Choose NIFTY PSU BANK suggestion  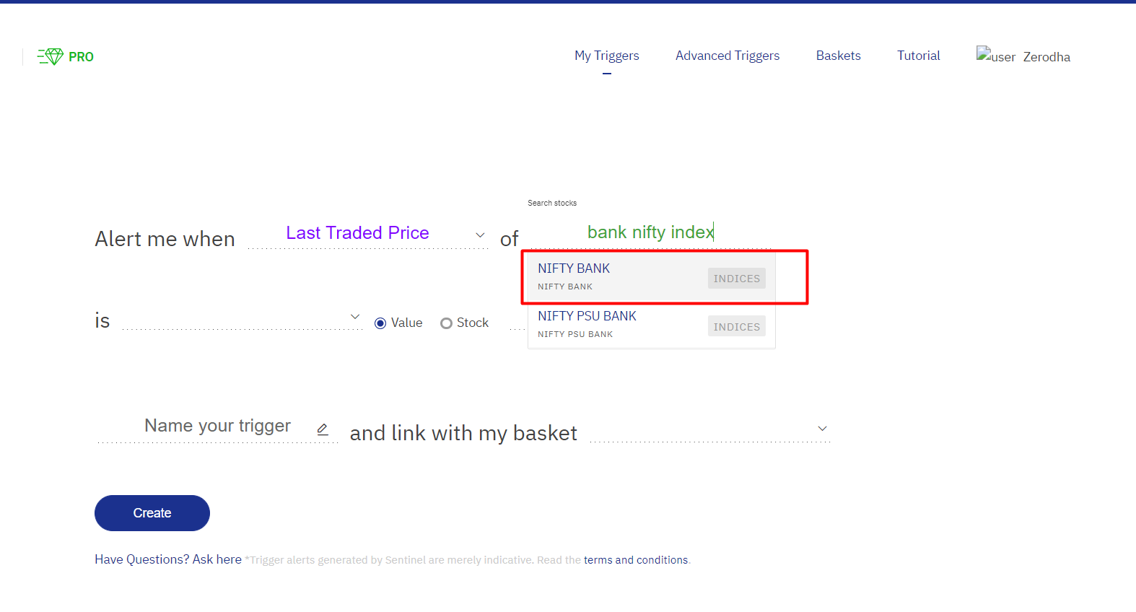point(652,325)
